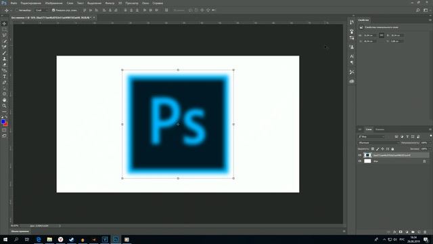Swap foreground and background colors

[x=6, y=117]
